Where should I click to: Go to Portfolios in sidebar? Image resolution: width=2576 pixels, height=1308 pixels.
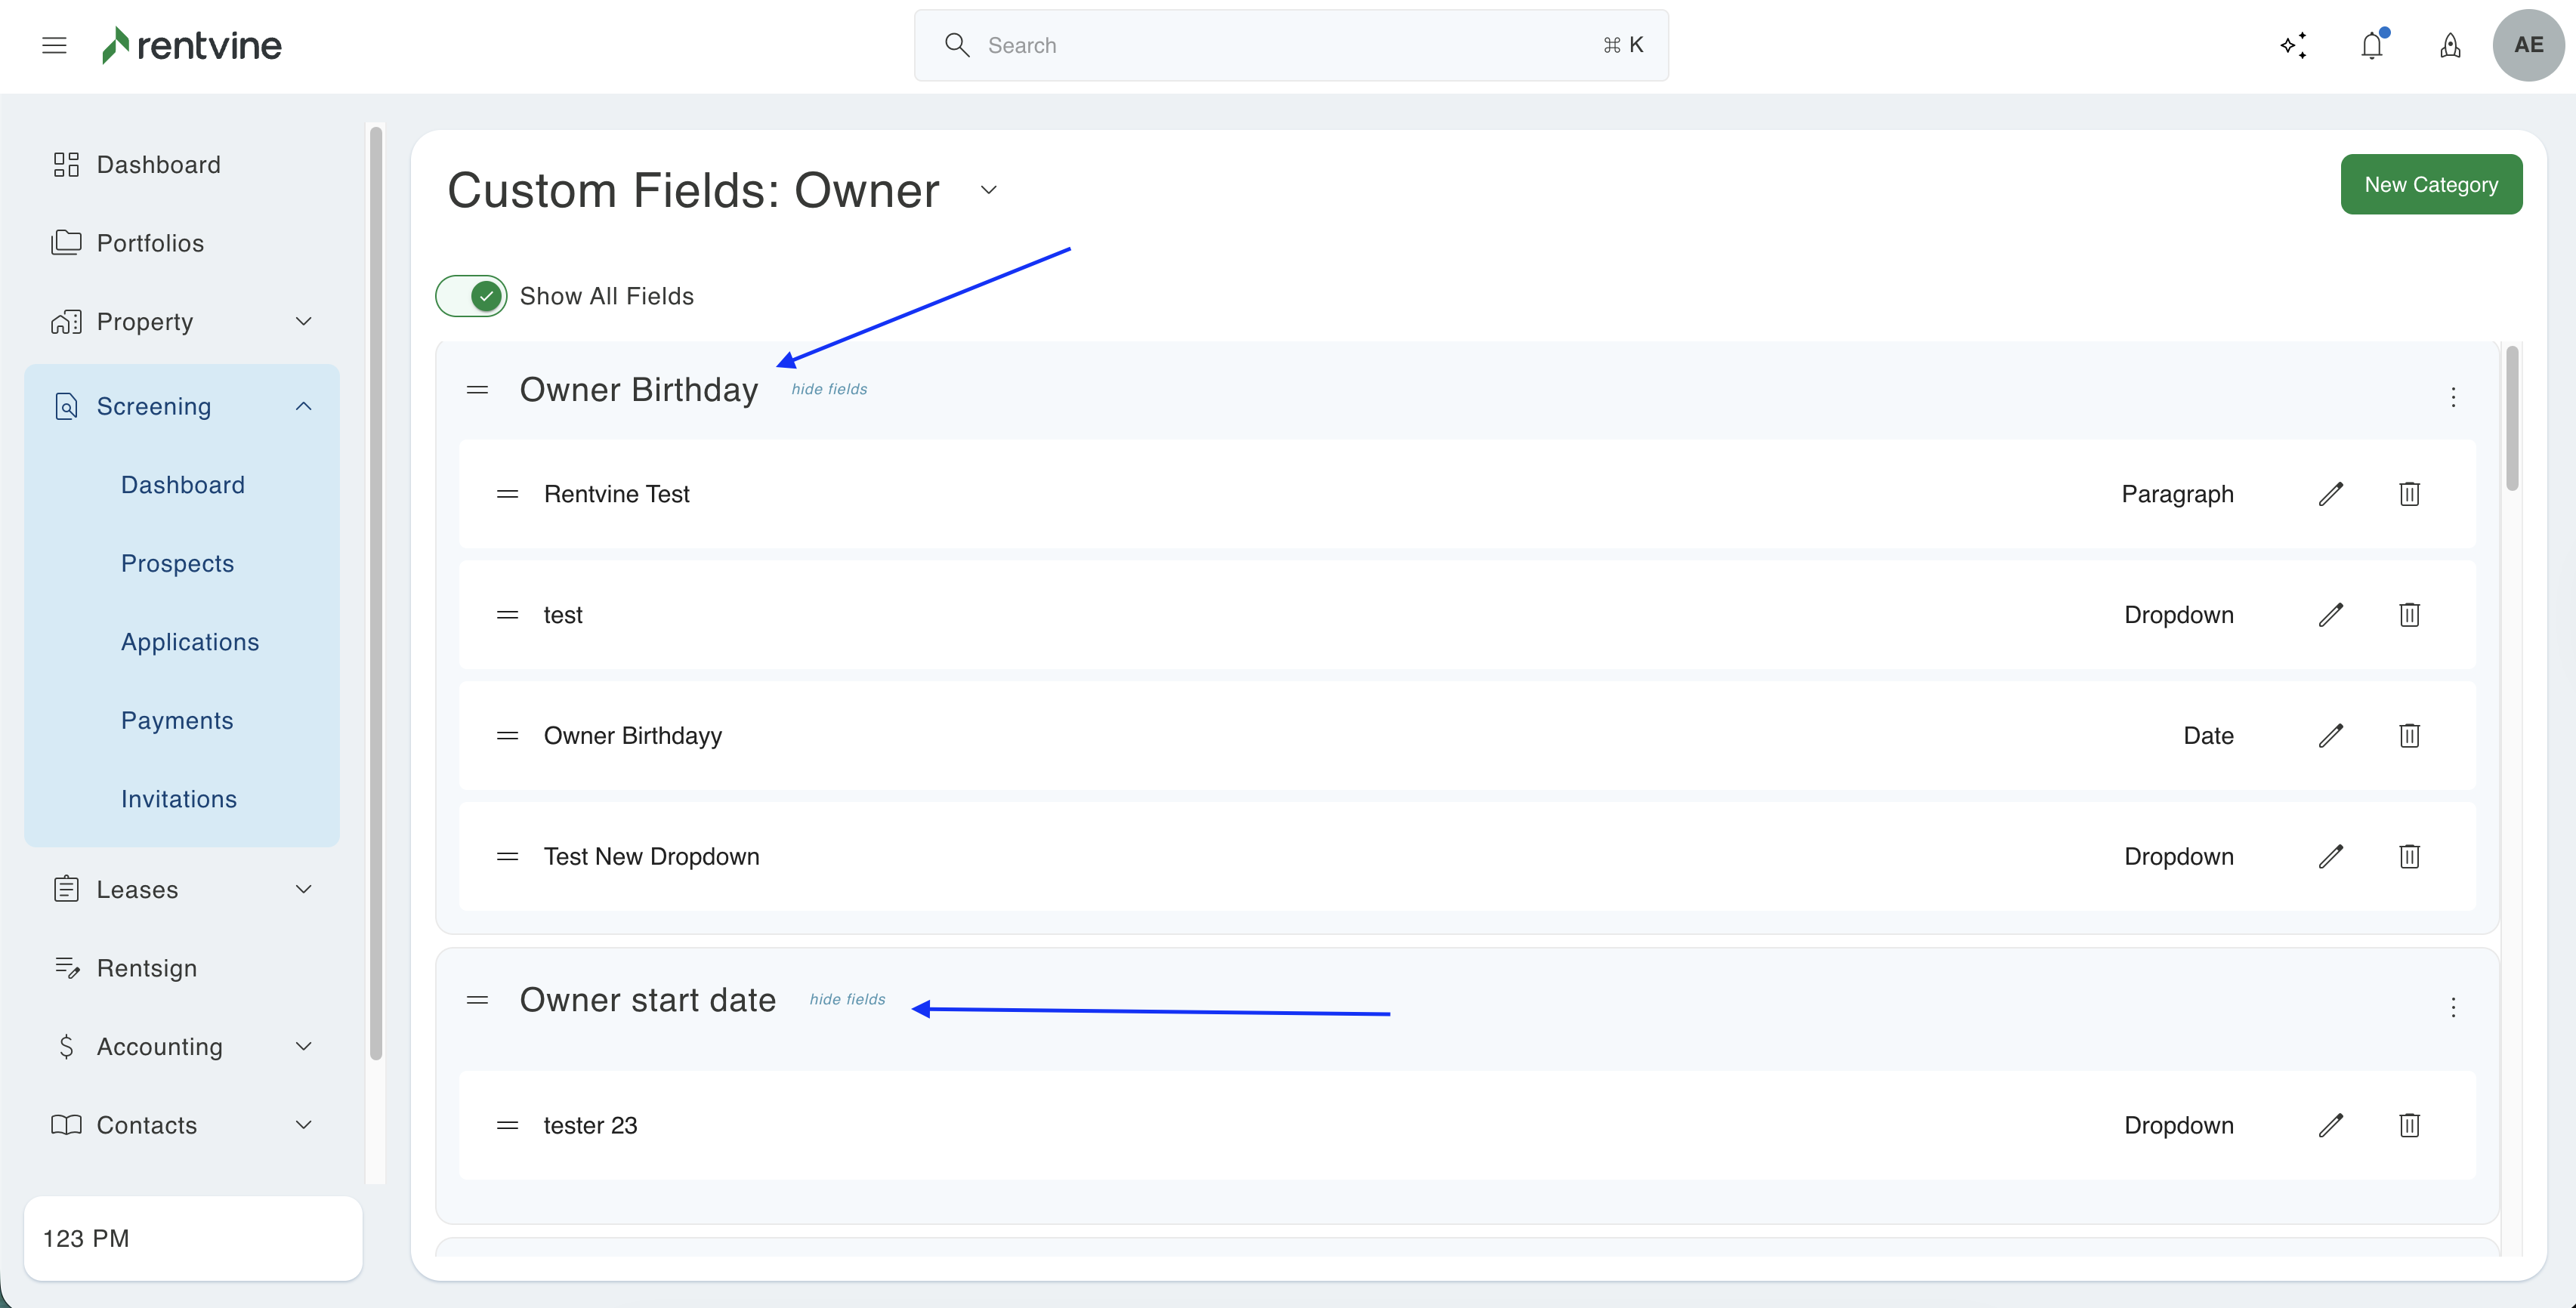click(x=150, y=243)
